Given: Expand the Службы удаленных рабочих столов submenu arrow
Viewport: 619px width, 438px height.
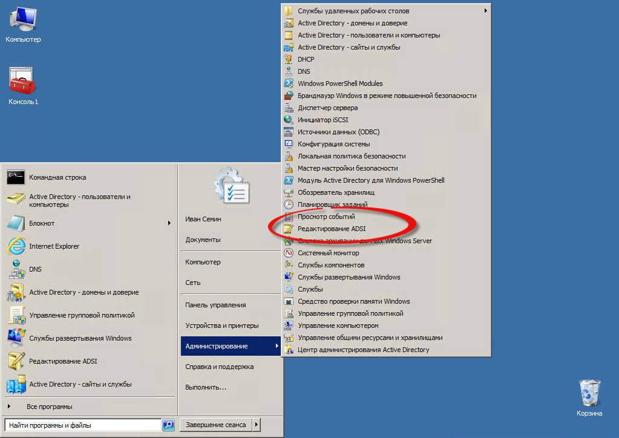Looking at the screenshot, I should 485,11.
